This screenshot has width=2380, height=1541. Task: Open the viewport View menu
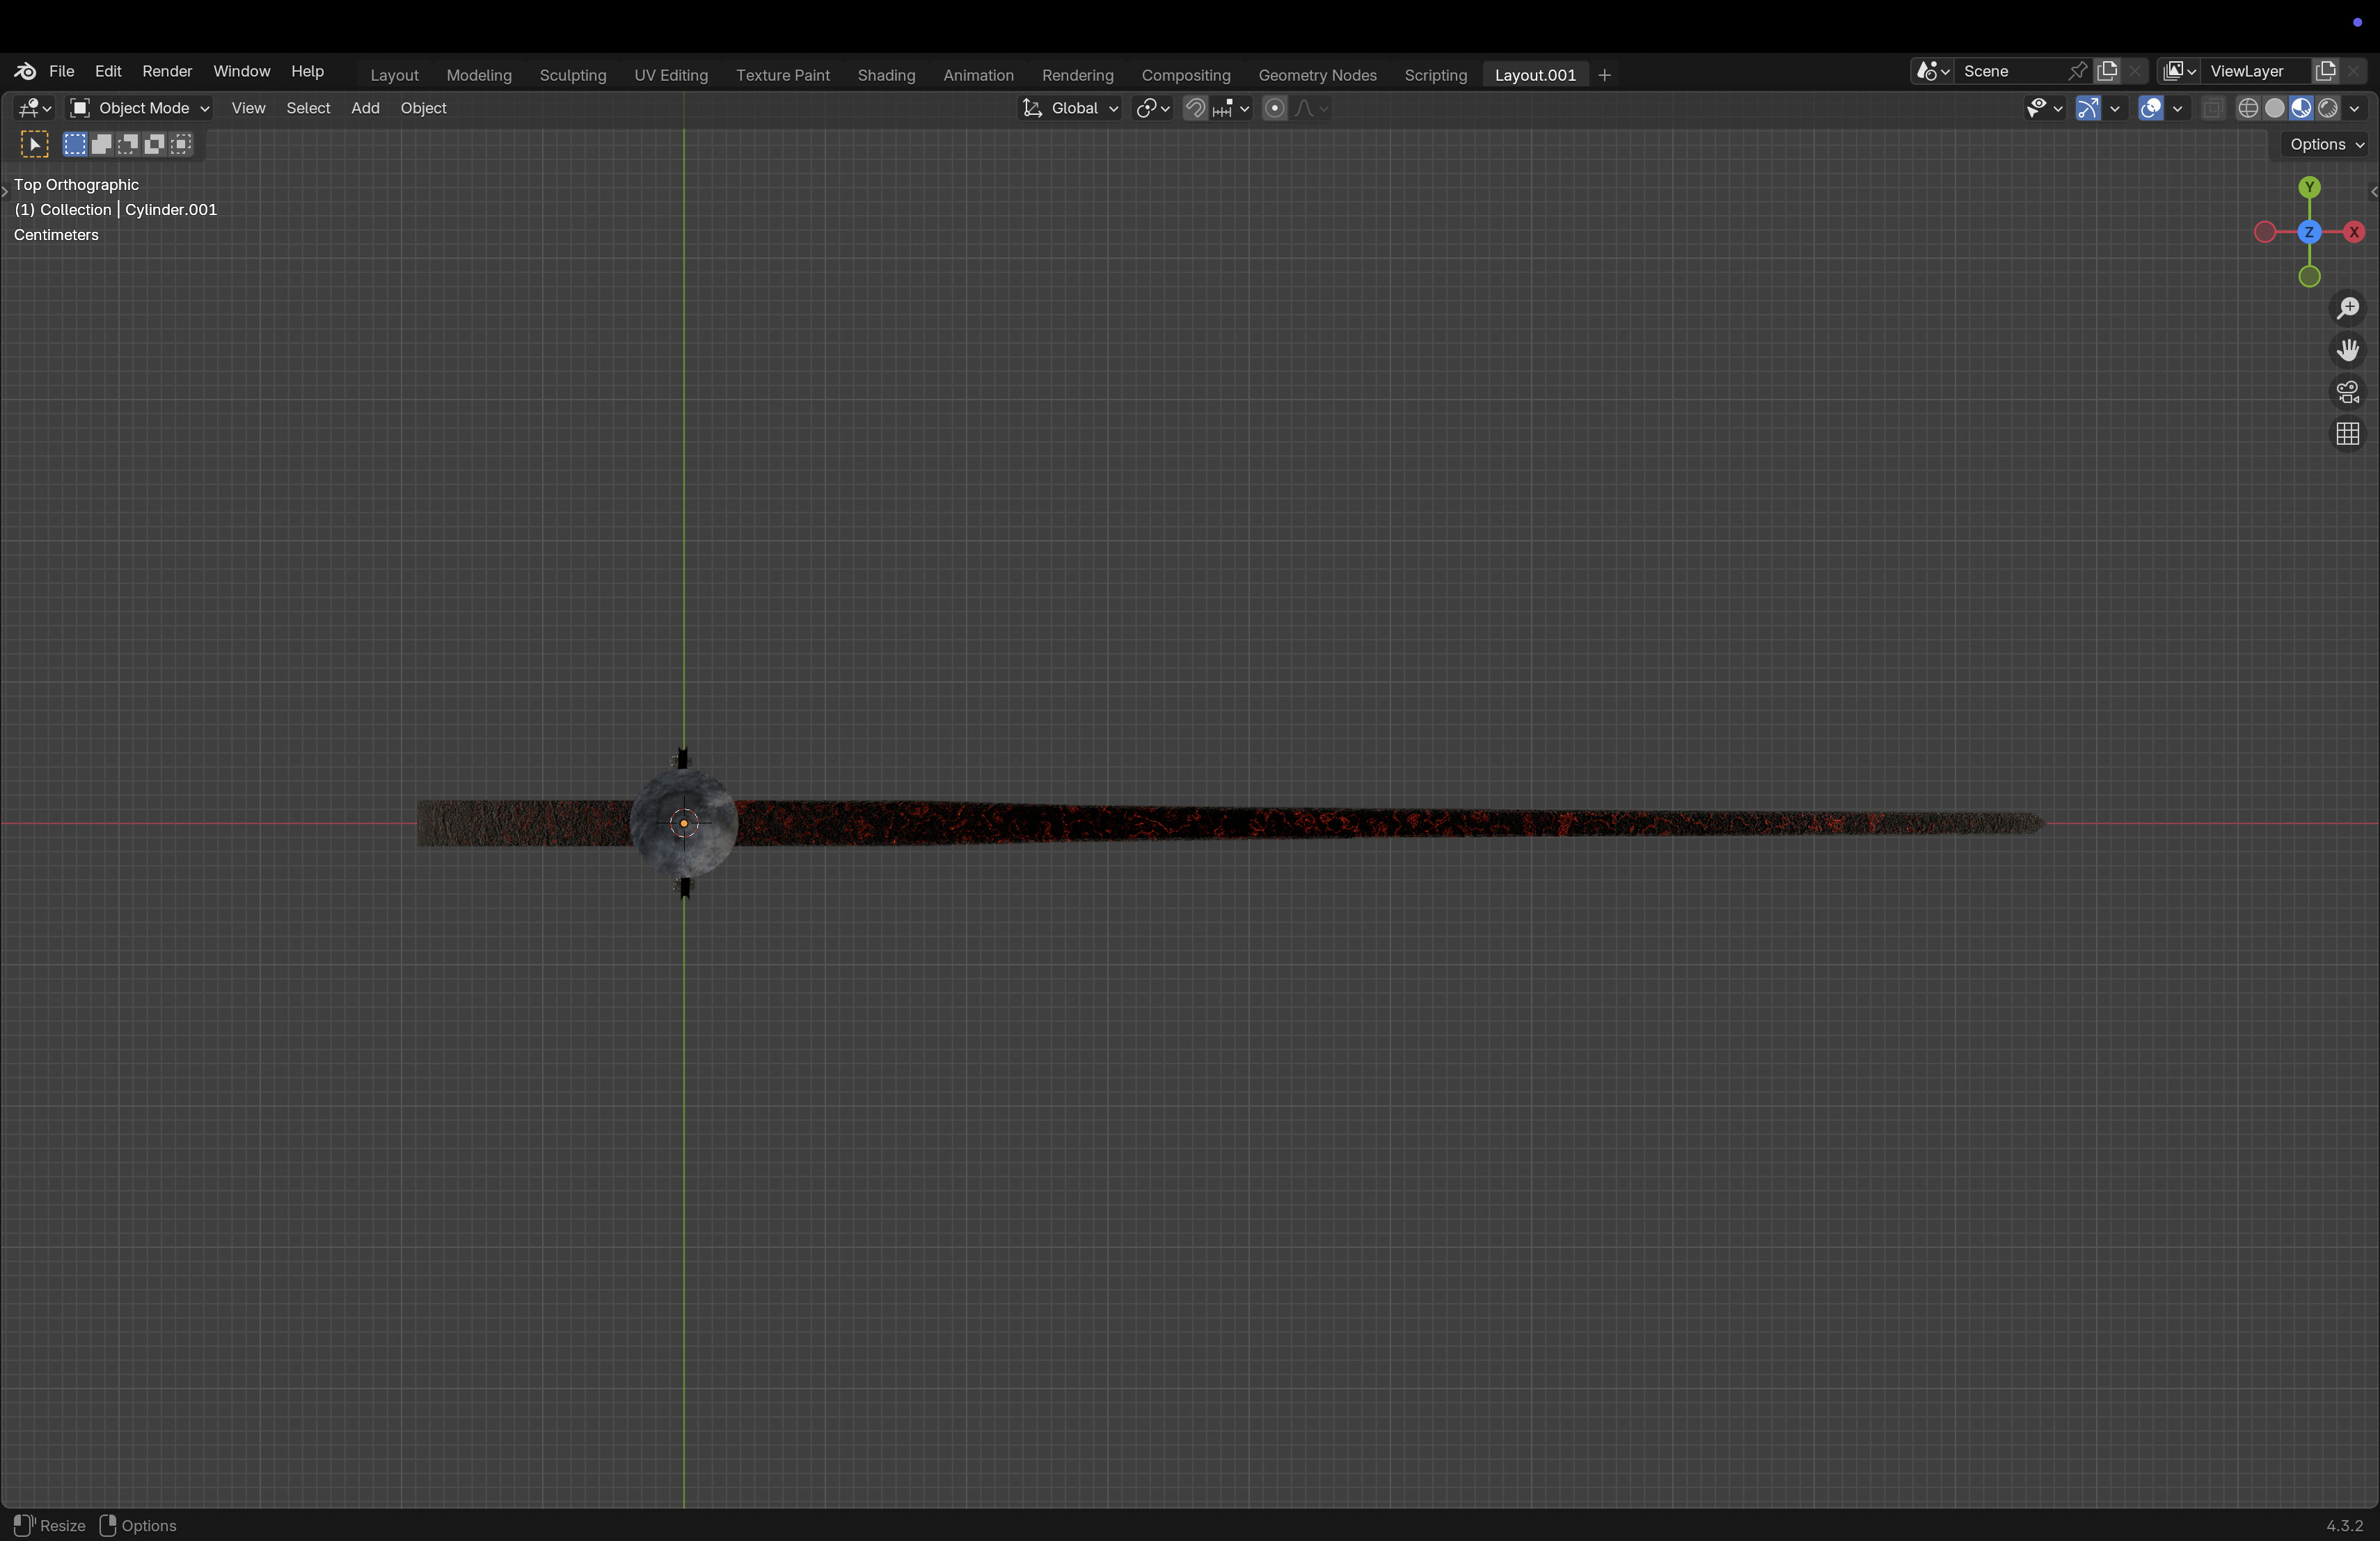[248, 108]
